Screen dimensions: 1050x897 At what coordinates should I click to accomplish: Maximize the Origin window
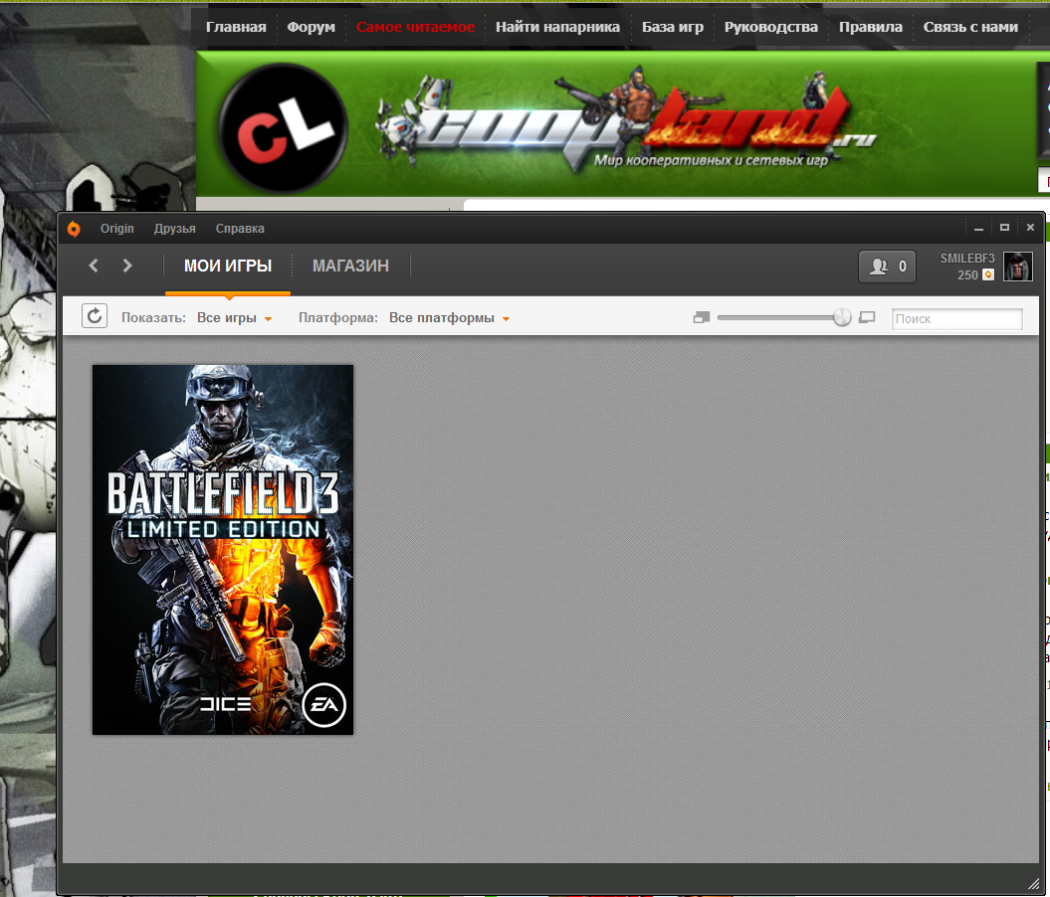[x=1004, y=228]
